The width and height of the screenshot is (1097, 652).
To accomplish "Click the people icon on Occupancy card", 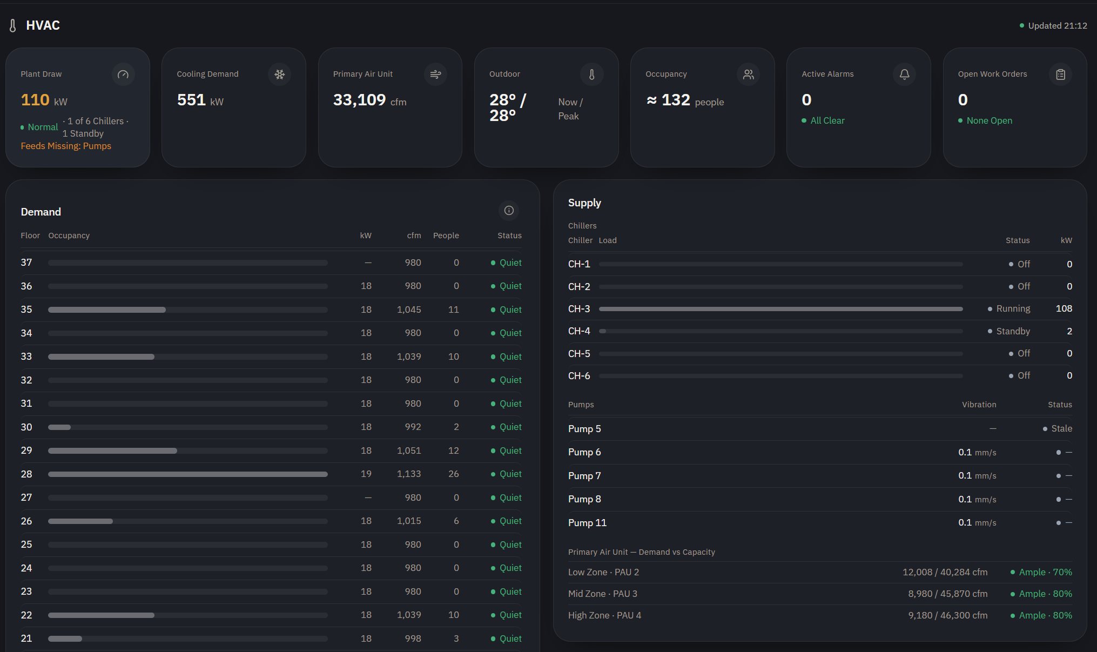I will [x=748, y=75].
